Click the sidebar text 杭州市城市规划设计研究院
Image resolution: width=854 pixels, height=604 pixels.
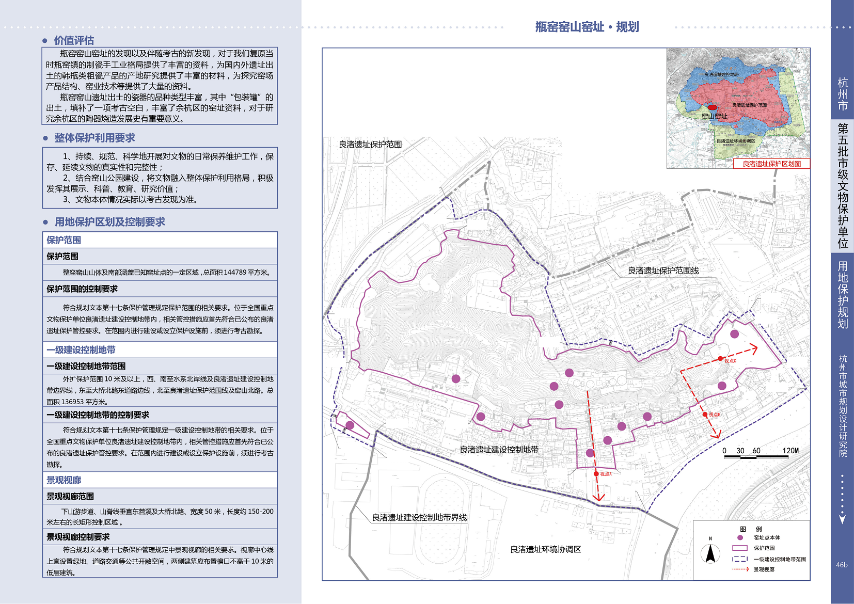tap(843, 406)
